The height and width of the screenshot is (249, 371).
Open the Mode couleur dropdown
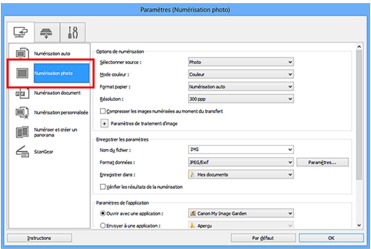coord(241,75)
